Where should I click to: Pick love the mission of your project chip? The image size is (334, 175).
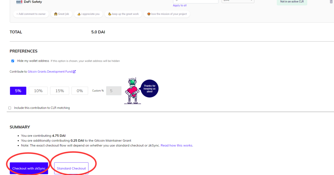[167, 14]
